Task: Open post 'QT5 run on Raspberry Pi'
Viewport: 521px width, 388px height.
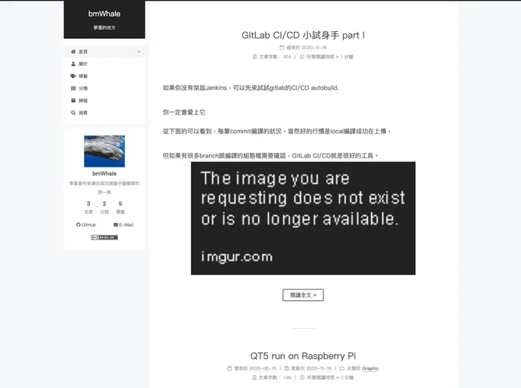Action: coord(303,356)
